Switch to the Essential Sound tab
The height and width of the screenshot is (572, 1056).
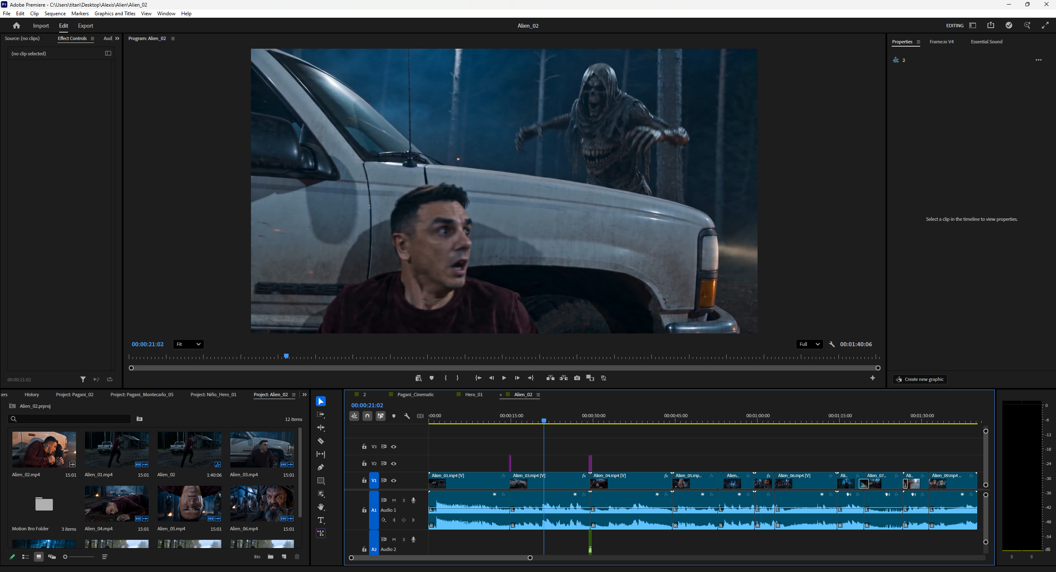987,42
